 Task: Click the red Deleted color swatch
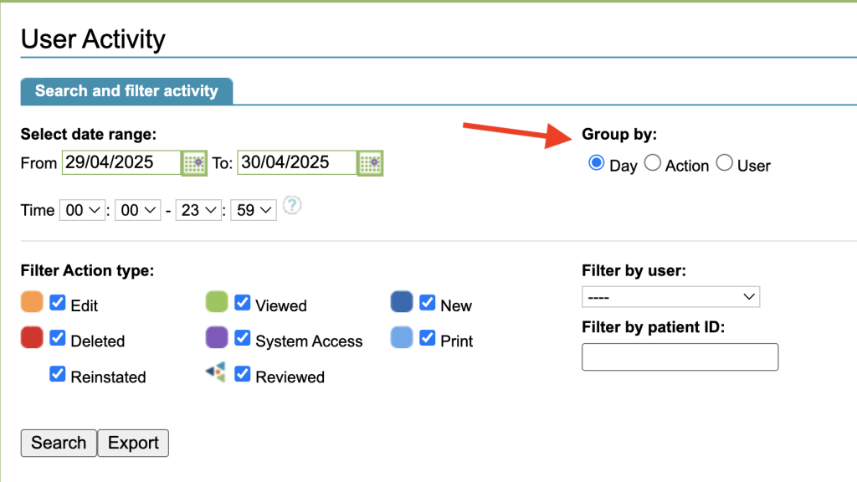pyautogui.click(x=32, y=338)
